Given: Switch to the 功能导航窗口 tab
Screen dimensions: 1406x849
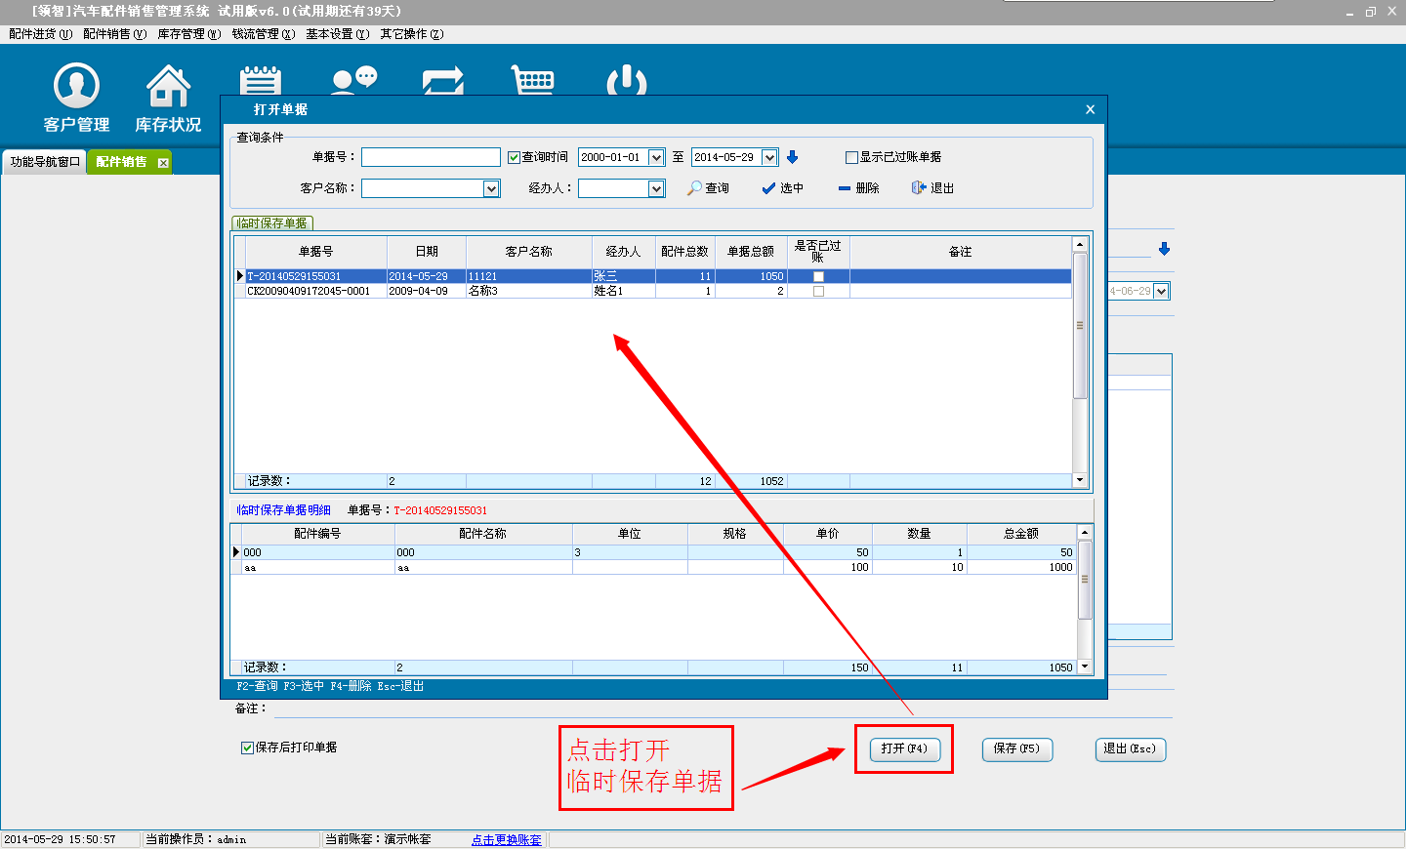Looking at the screenshot, I should pyautogui.click(x=45, y=162).
